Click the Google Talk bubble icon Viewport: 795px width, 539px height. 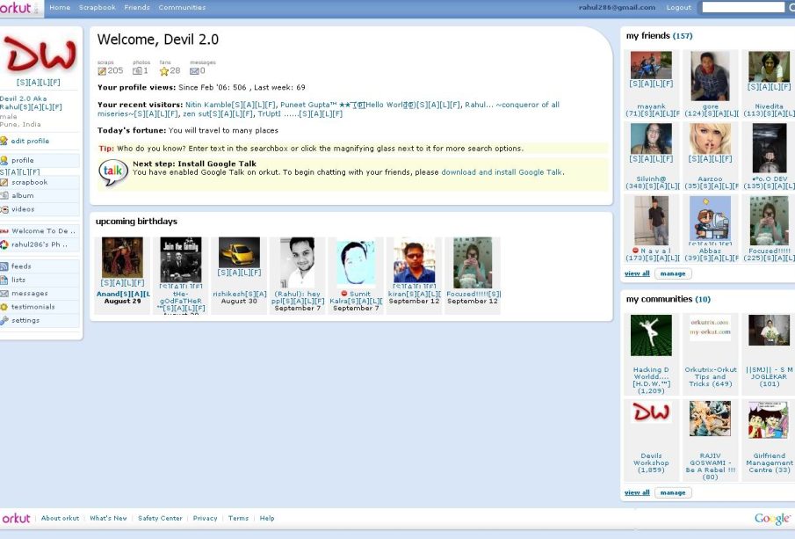112,172
